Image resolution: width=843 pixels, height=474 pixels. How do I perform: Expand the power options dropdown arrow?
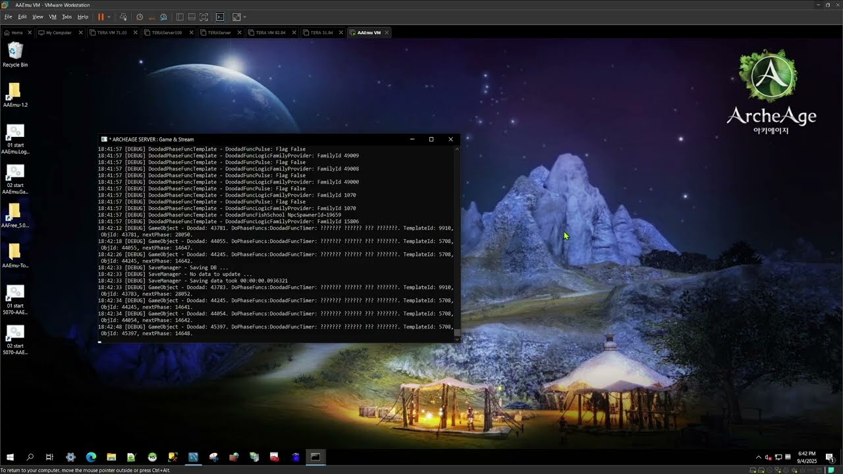(109, 16)
